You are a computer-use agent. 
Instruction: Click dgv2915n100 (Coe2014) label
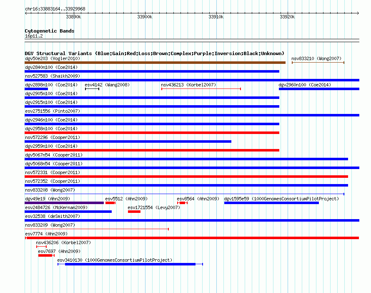pyautogui.click(x=51, y=102)
